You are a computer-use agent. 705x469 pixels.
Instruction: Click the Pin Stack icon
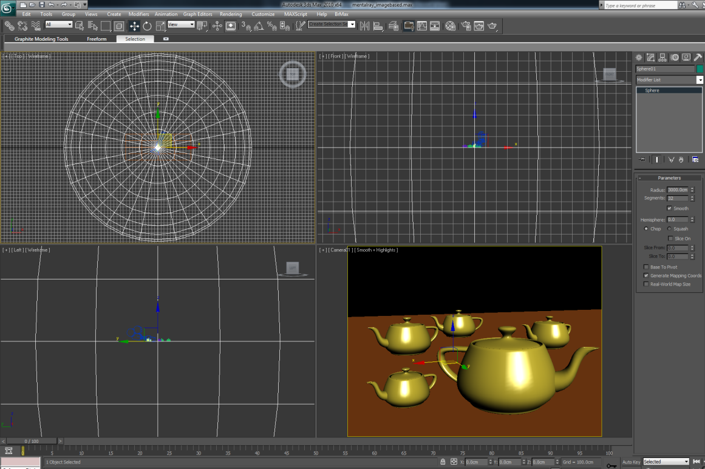(x=642, y=160)
